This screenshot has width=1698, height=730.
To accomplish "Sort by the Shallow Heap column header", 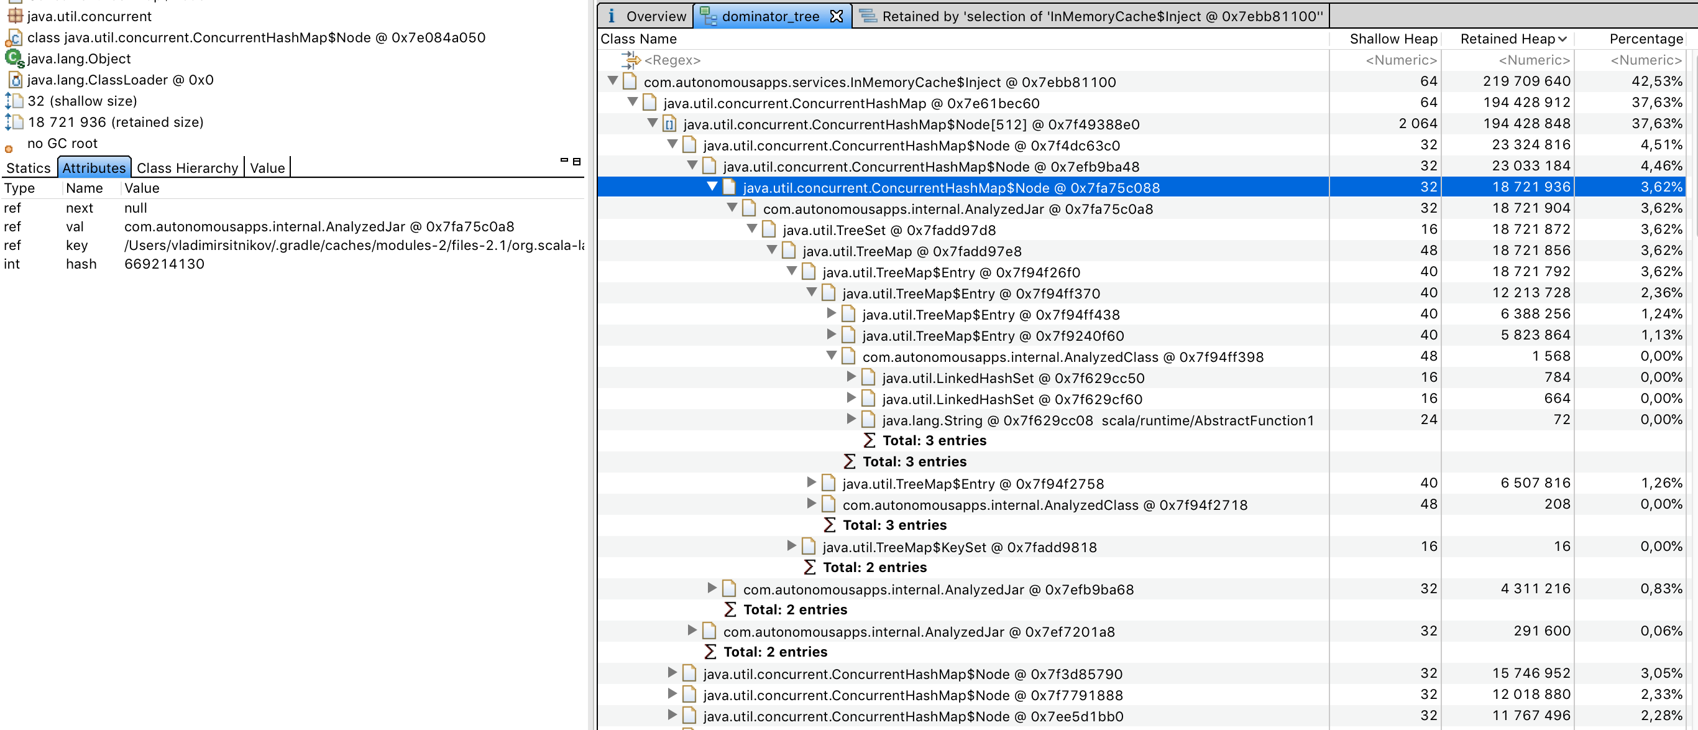I will tap(1392, 39).
